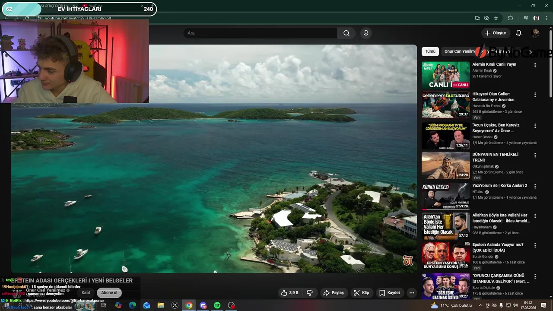Subscribe using Abone ol button
Image resolution: width=553 pixels, height=311 pixels.
pyautogui.click(x=109, y=293)
